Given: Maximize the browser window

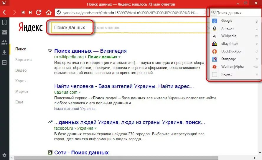Looking at the screenshot, I should [x=245, y=3].
